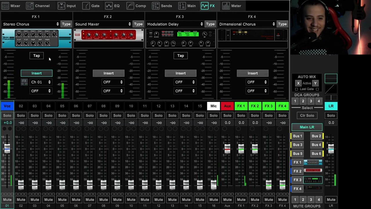This screenshot has height=209, width=371.
Task: Select the Bus 1 send button
Action: 297,136
